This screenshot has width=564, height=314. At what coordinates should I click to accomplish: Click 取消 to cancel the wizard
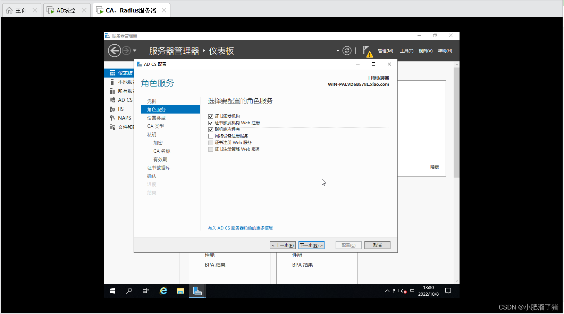tap(377, 245)
